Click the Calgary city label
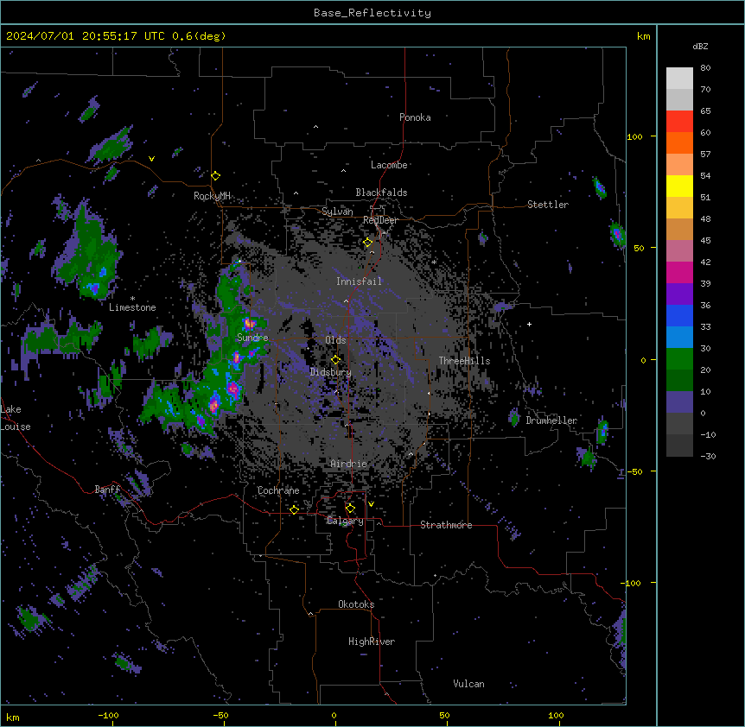The height and width of the screenshot is (727, 745). 346,521
